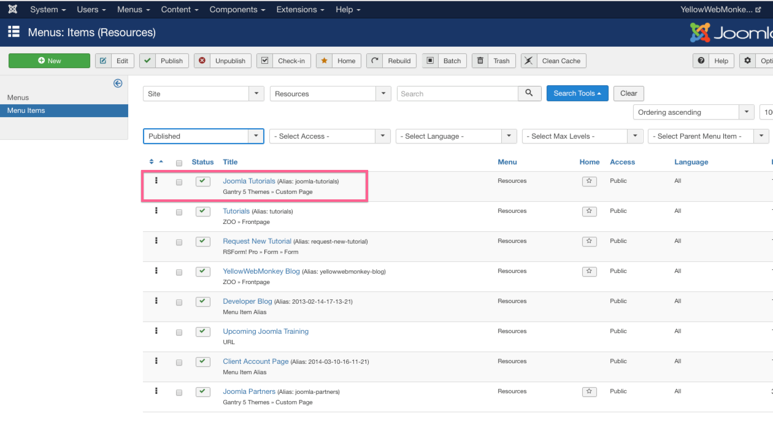
Task: Click home star for YellowWebMonkey Blog
Action: pyautogui.click(x=589, y=272)
